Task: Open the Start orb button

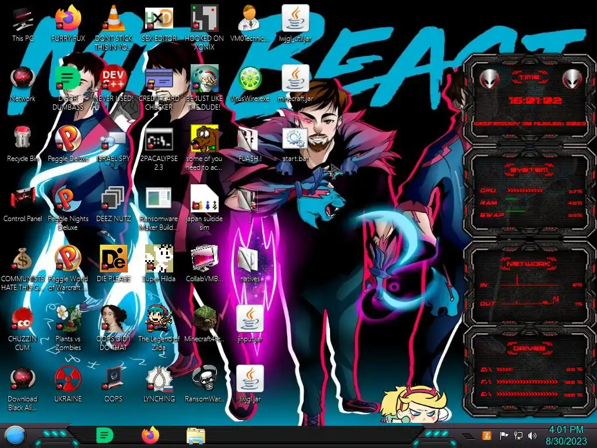Action: [15, 436]
